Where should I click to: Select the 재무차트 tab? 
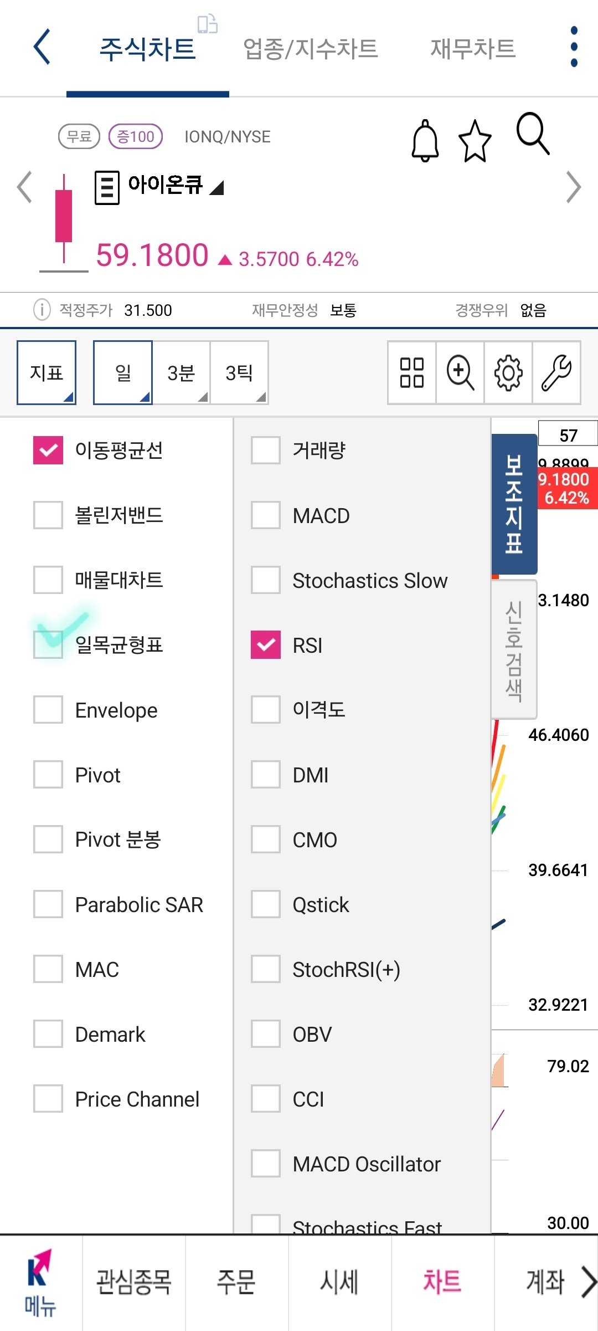click(x=471, y=47)
